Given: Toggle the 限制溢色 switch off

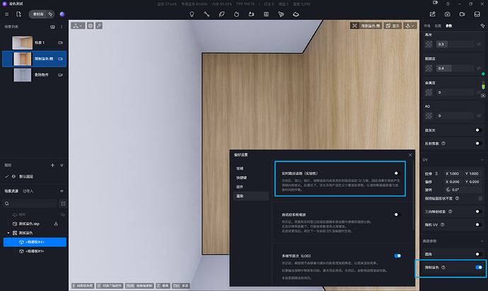Looking at the screenshot, I should pos(479,268).
